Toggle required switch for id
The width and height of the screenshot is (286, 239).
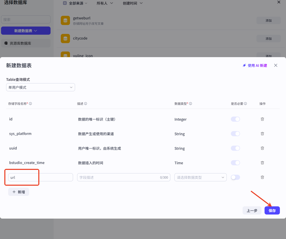235,119
